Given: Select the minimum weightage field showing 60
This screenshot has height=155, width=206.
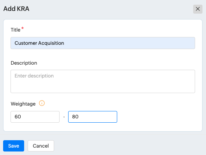Looking at the screenshot, I should pyautogui.click(x=35, y=117).
